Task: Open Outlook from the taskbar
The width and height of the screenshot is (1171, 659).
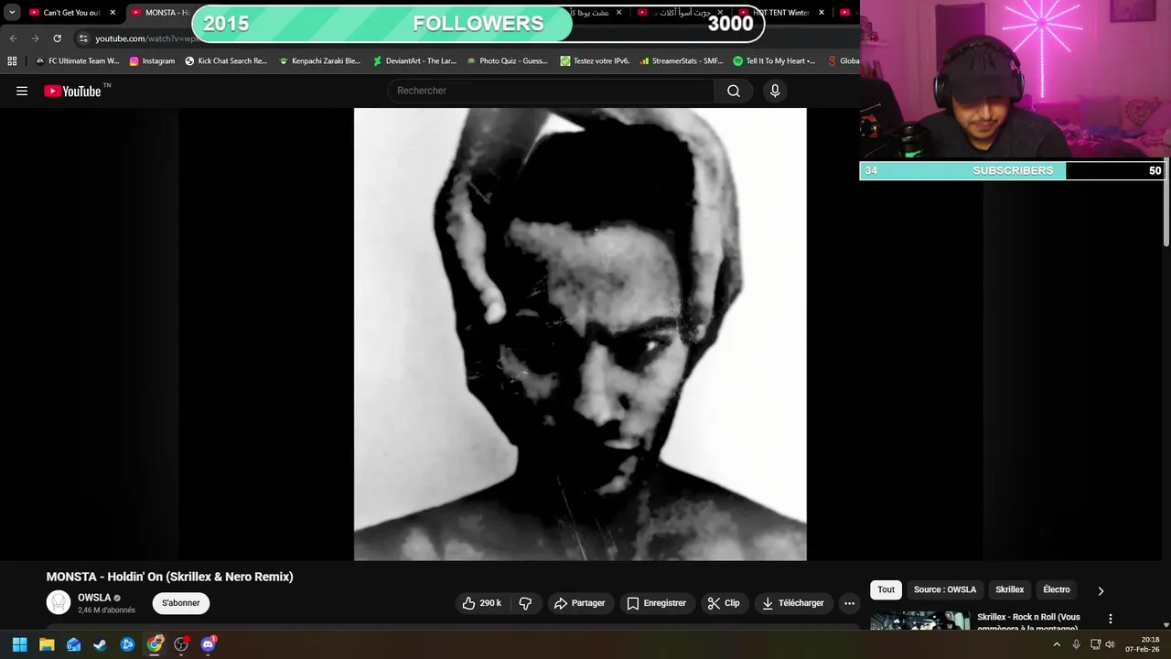Action: click(x=73, y=644)
